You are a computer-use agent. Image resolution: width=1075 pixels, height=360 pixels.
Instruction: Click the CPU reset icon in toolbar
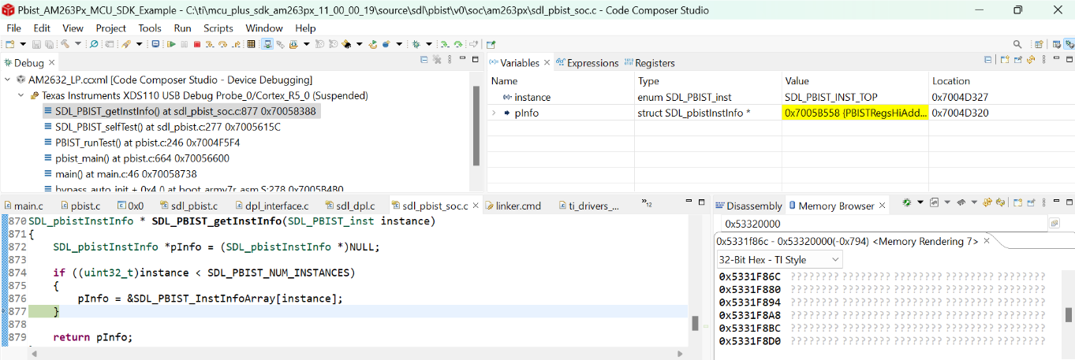[x=346, y=44]
